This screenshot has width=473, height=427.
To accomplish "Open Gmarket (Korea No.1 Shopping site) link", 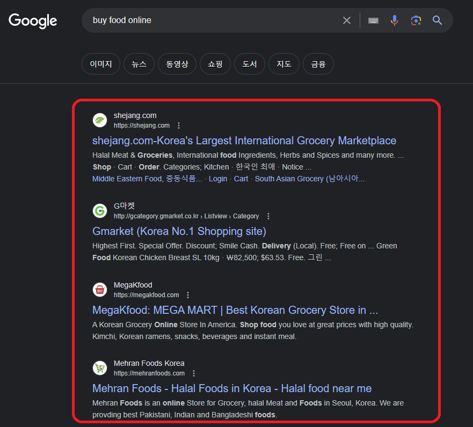I will (x=179, y=231).
